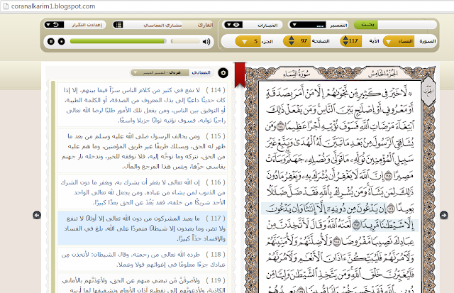Open the surah An-Nisa dropdown
454x293 pixels.
(x=399, y=41)
